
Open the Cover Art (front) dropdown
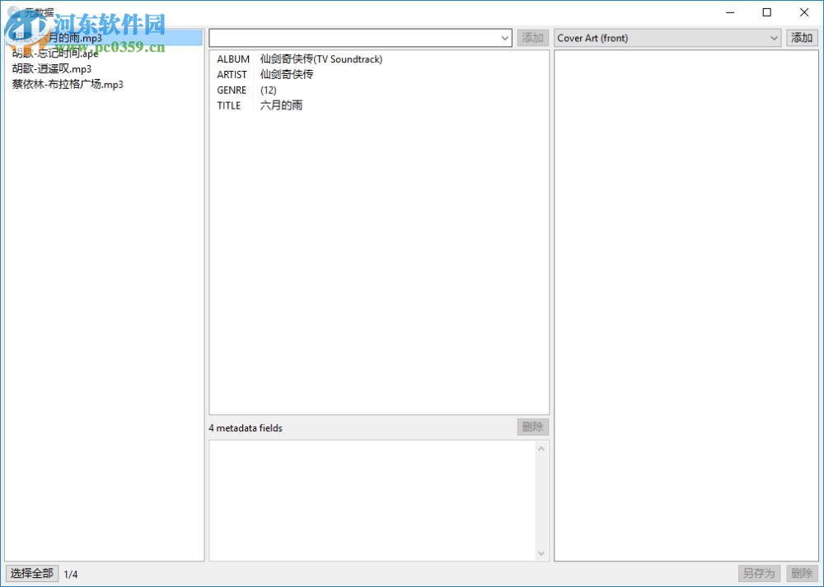tap(773, 37)
